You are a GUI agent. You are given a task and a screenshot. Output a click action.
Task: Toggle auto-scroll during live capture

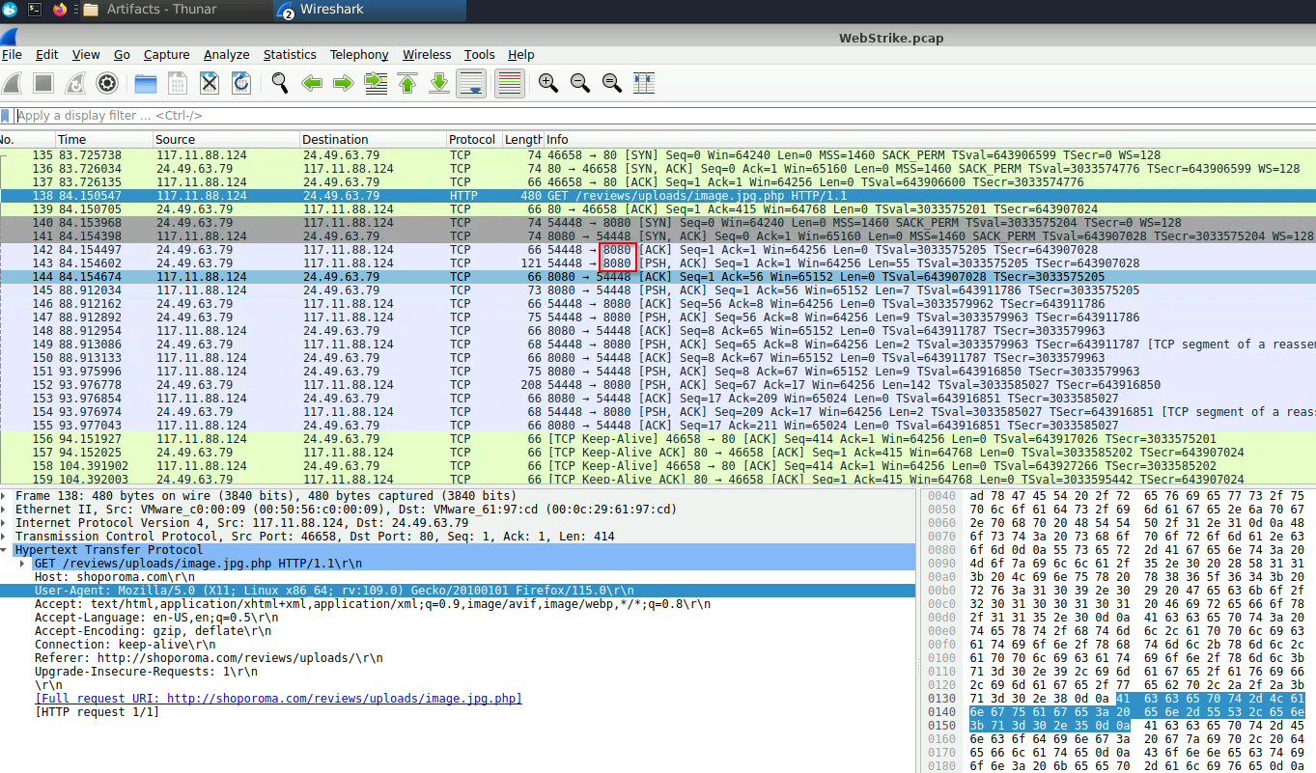(x=471, y=84)
